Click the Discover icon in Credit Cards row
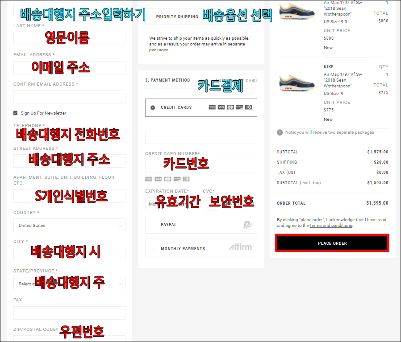This screenshot has width=401, height=342. 239,107
